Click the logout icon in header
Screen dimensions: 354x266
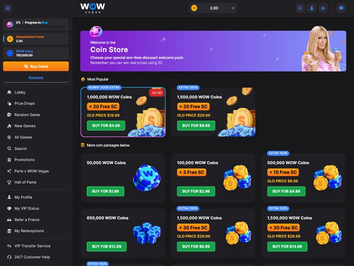(323, 8)
